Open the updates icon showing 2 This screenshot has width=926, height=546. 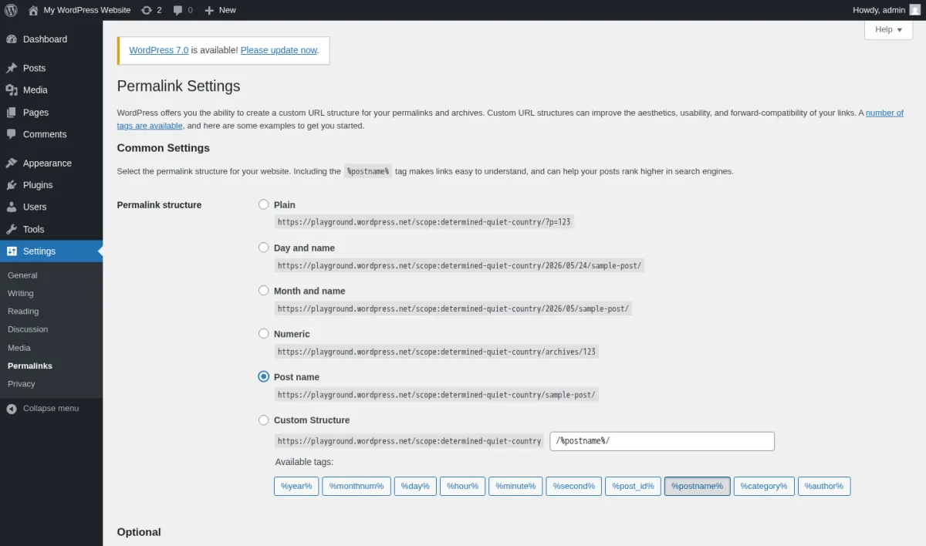pos(147,10)
